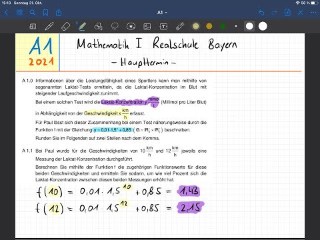Viewport: 320px width, 240px height.
Task: Tap the 'A 1.0' task number
Action: (x=27, y=81)
